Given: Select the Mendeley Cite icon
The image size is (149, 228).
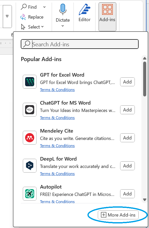Looking at the screenshot, I should pyautogui.click(x=29, y=138).
